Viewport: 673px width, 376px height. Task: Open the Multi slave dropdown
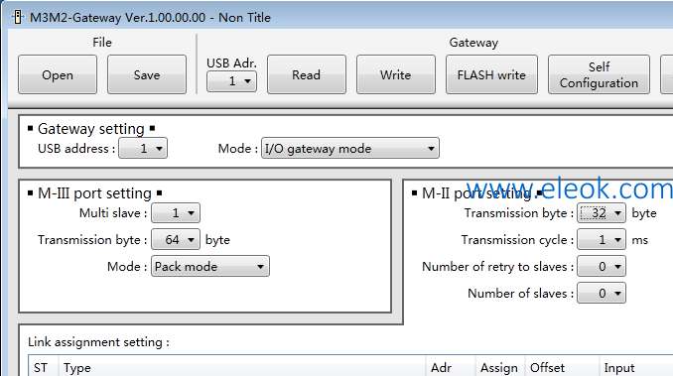[176, 213]
